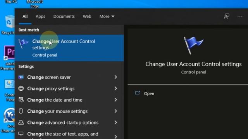Click the Open action icon
The height and width of the screenshot is (139, 248).
coord(138,93)
